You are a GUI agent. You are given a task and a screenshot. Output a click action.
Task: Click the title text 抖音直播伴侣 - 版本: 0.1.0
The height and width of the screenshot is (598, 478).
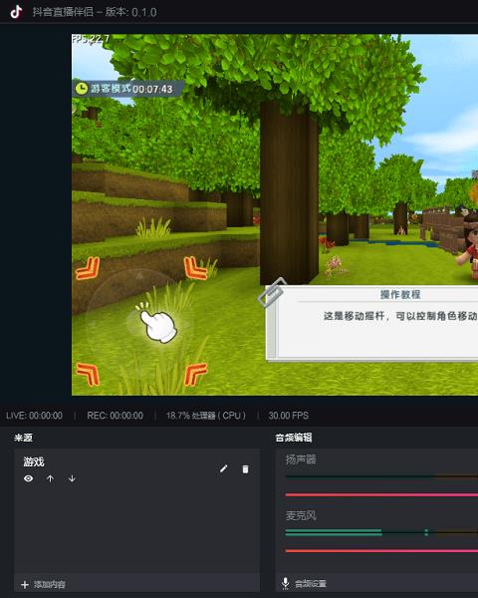(x=95, y=12)
